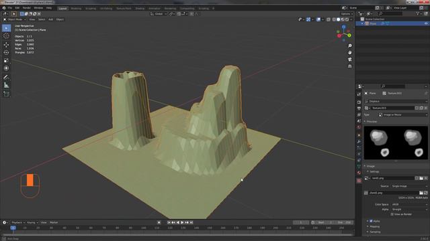
Task: Open the Alpha Straight dropdown
Action: click(x=409, y=210)
